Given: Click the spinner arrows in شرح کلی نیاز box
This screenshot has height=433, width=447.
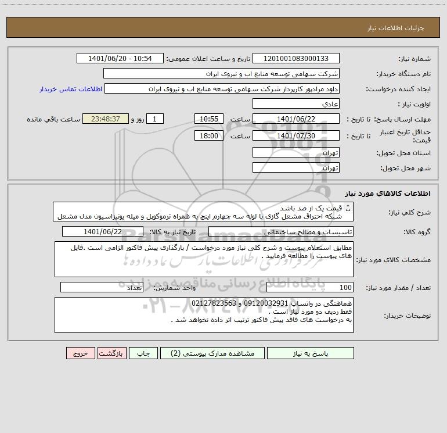Looking at the screenshot, I should tap(348, 209).
